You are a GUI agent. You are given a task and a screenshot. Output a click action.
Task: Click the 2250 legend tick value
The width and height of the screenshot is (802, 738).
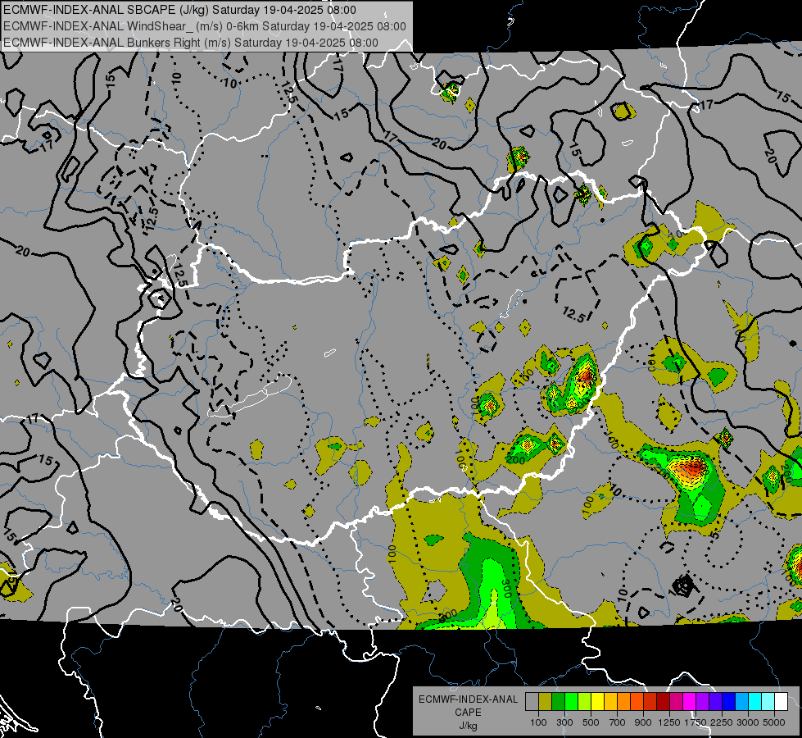pyautogui.click(x=722, y=722)
